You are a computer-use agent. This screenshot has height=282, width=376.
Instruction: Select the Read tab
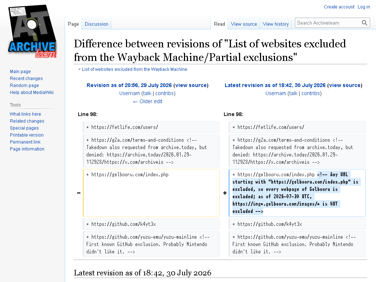[220, 24]
